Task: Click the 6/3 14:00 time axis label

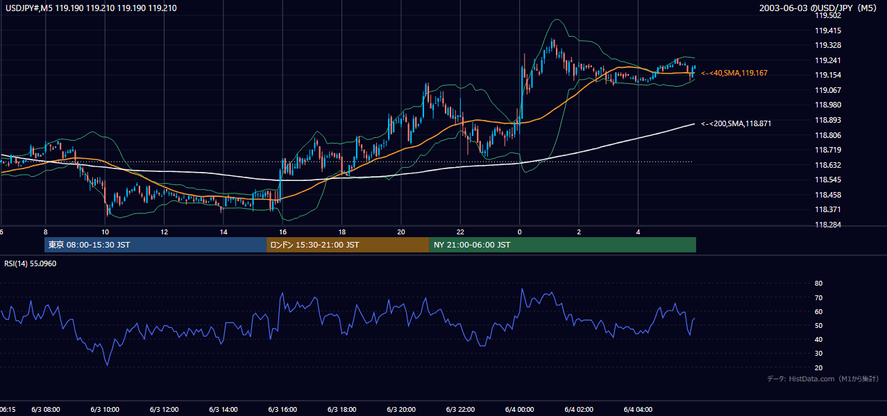Action: [223, 409]
